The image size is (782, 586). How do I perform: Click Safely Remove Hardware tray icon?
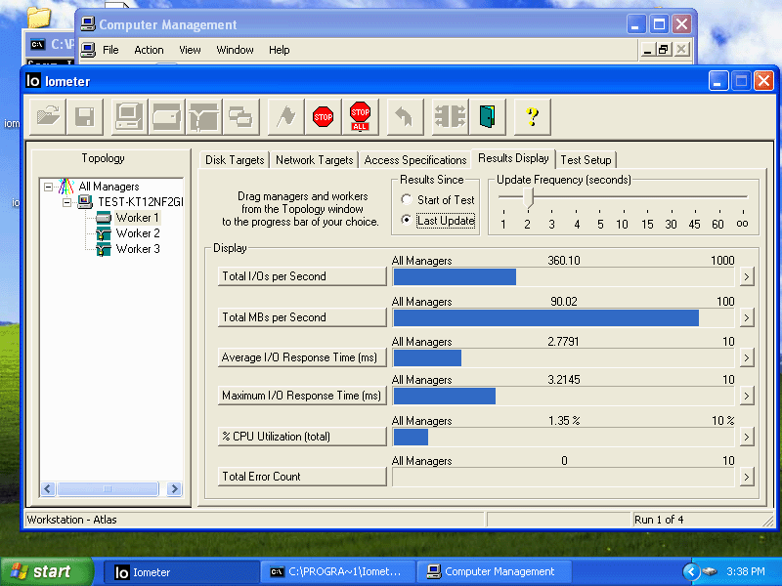[710, 571]
